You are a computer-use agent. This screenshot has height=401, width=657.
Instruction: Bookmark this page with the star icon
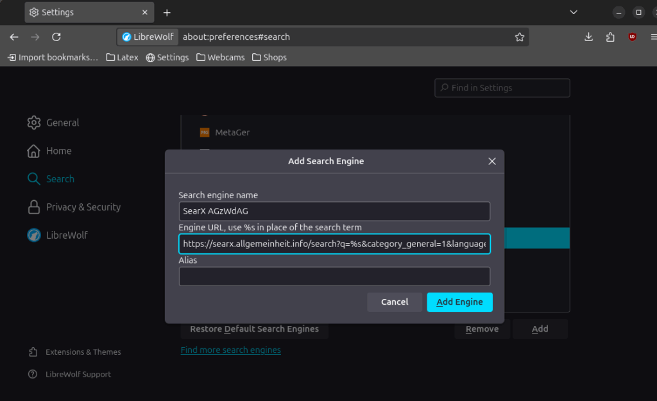tap(520, 37)
